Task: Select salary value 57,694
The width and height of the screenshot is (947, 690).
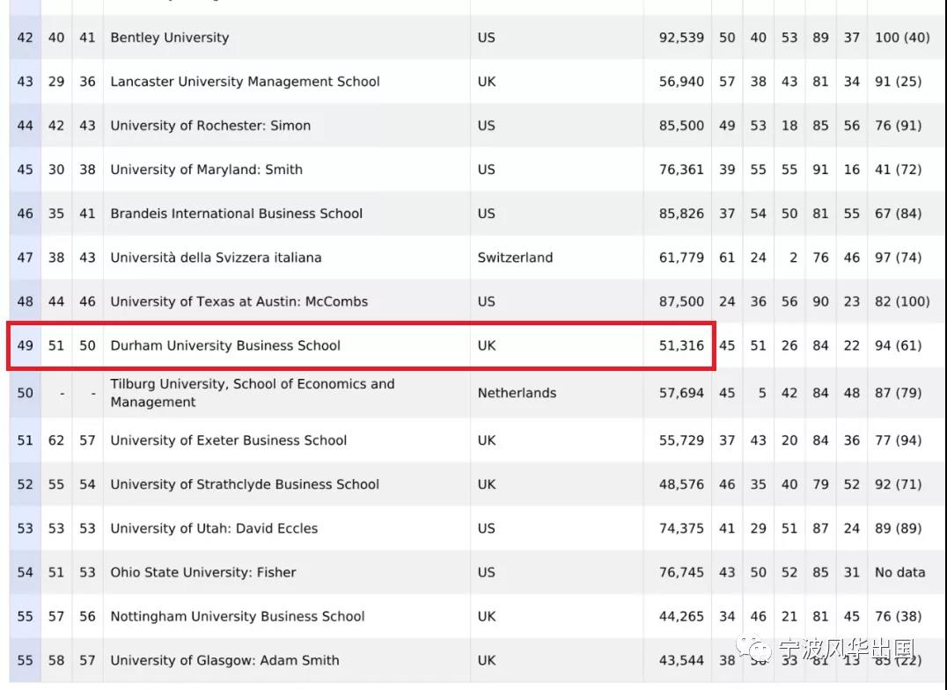Action: click(x=681, y=393)
